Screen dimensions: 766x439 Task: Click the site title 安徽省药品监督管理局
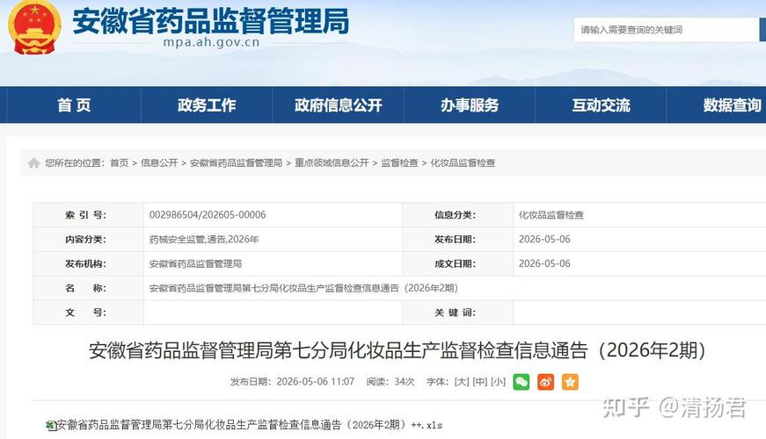pyautogui.click(x=211, y=21)
